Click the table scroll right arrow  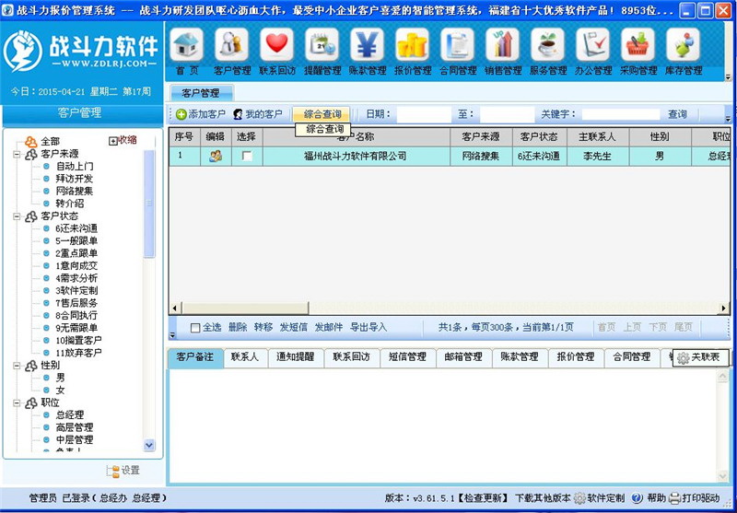pyautogui.click(x=723, y=309)
